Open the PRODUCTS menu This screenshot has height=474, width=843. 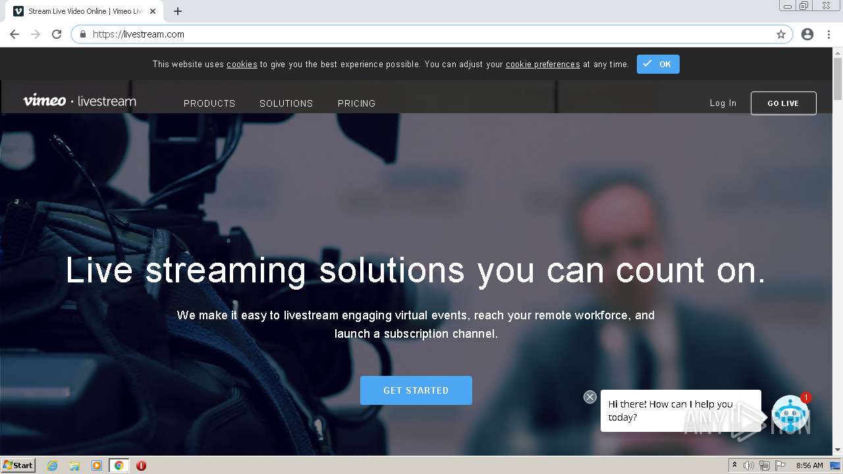(209, 103)
